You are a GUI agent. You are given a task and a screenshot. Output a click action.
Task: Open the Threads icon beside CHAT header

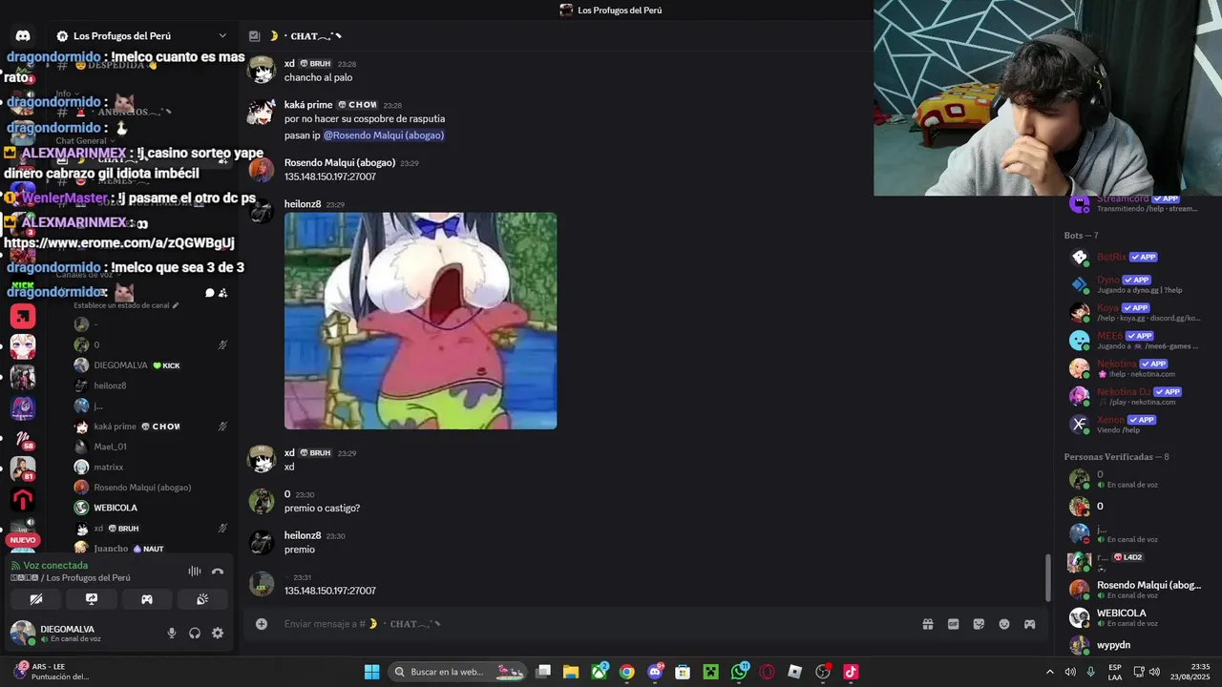(x=254, y=36)
